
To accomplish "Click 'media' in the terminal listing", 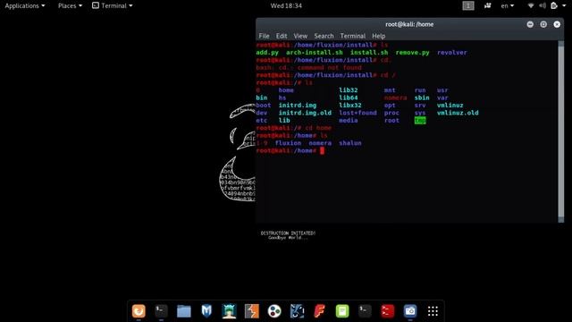I will (348, 121).
